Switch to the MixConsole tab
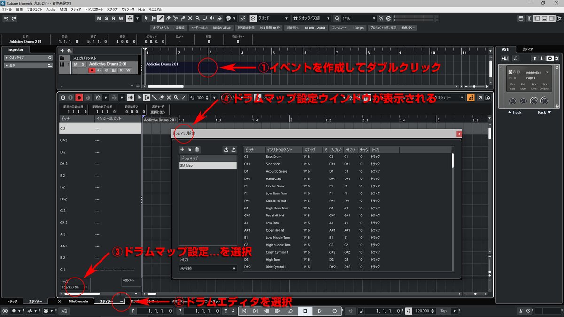Image resolution: width=564 pixels, height=317 pixels. (x=78, y=301)
